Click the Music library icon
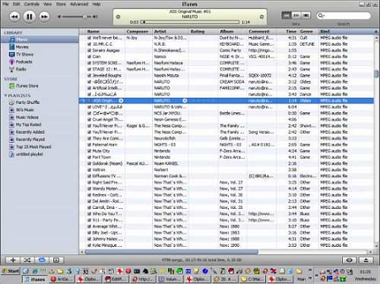The image size is (380, 284). (x=12, y=39)
